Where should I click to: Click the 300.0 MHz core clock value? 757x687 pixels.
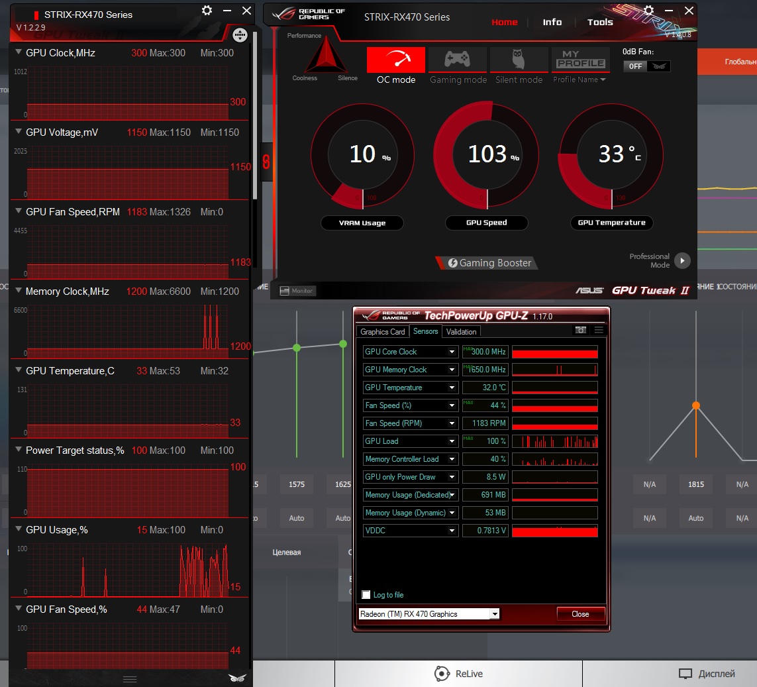485,352
